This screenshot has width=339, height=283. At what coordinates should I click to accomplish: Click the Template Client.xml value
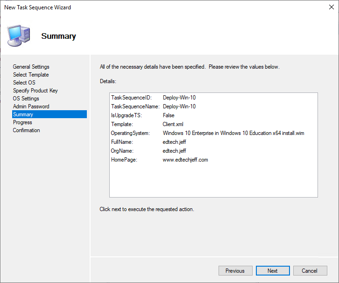pos(173,124)
